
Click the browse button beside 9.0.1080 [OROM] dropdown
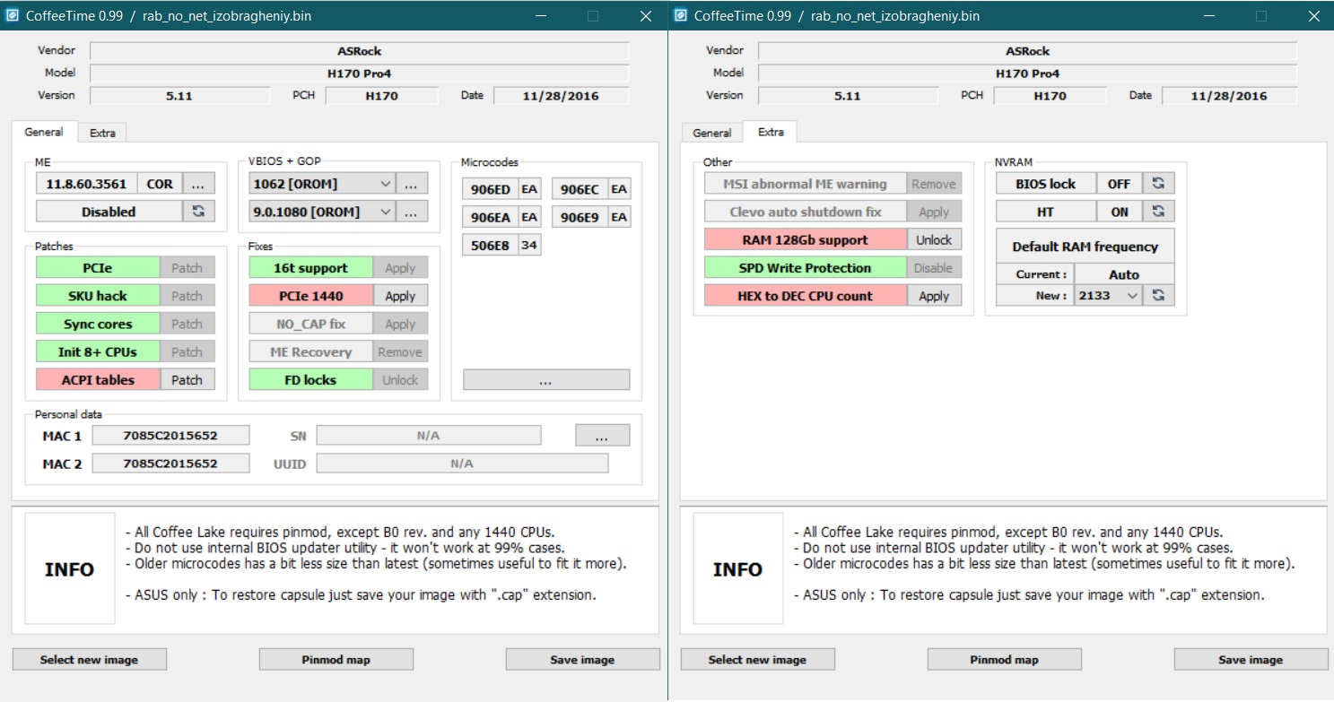point(412,212)
